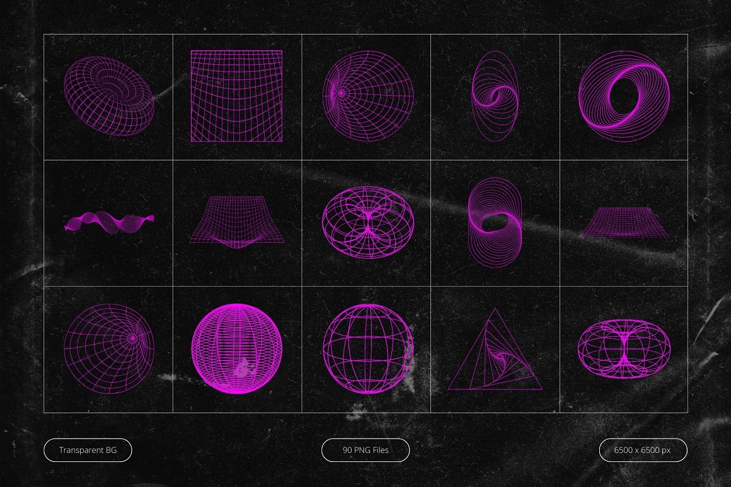Choose the thick ring with oval hole
731x487 pixels.
(x=623, y=96)
